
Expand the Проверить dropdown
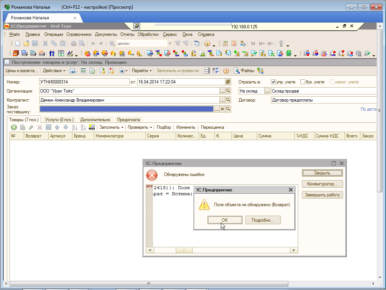point(139,127)
